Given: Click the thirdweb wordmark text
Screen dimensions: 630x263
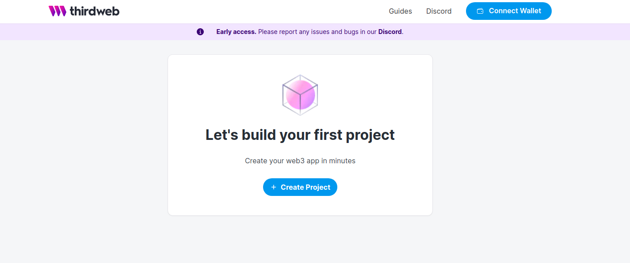Looking at the screenshot, I should point(95,11).
